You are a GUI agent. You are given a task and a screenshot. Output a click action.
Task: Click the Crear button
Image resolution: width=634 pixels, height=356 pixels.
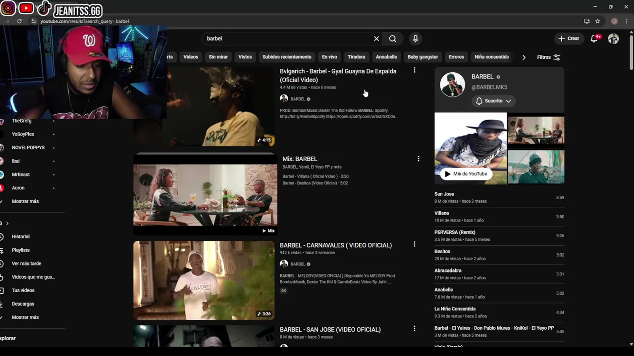tap(569, 39)
